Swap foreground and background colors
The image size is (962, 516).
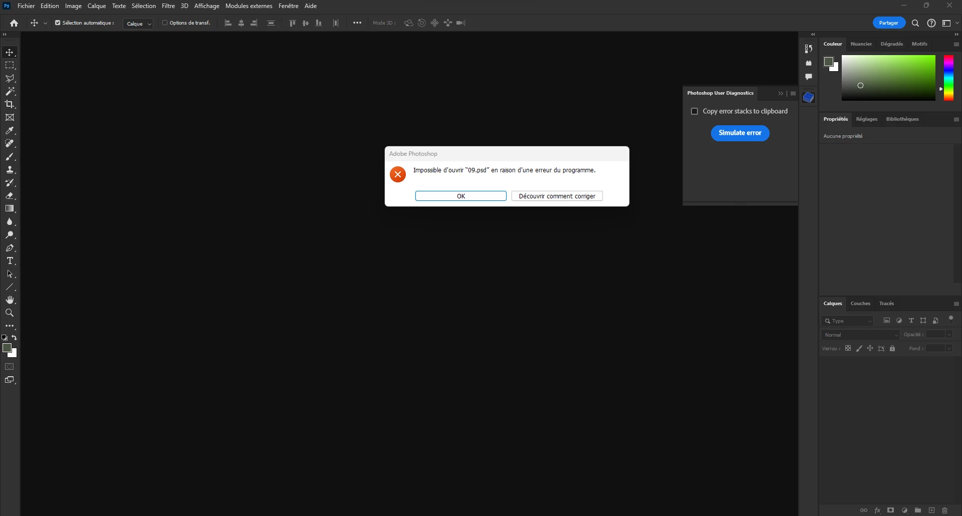coord(15,338)
